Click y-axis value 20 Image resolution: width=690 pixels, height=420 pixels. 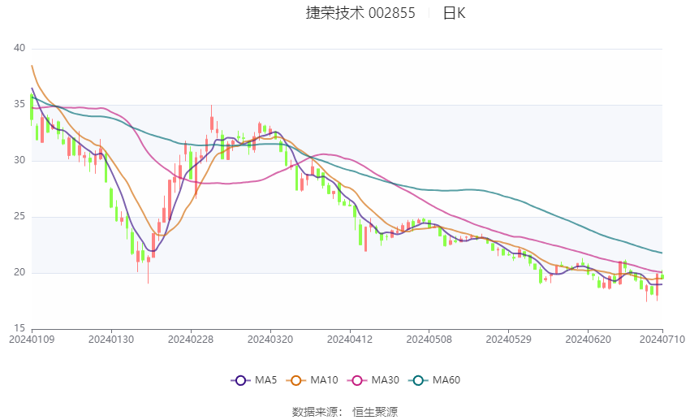pos(19,272)
